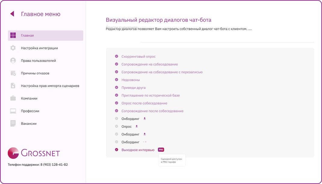Click the support phone number text
The height and width of the screenshot is (184, 322).
(38, 165)
